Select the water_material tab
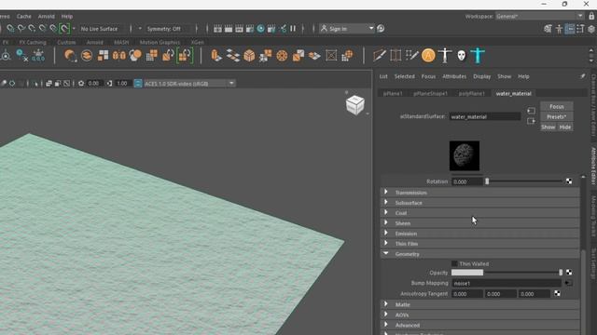 pyautogui.click(x=514, y=93)
